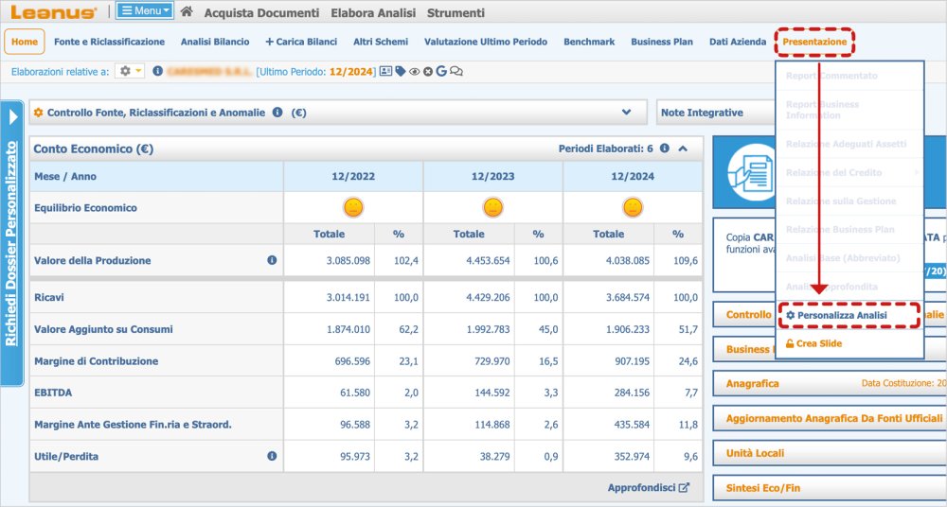
Task: Open the Benchmark tab
Action: coord(588,42)
